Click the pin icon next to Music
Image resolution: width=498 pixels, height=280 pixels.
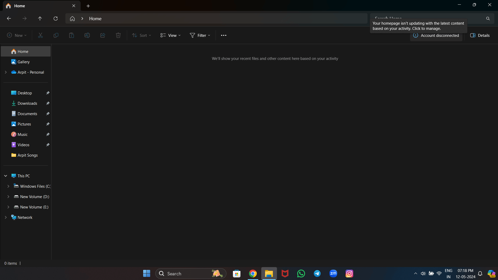[48, 134]
